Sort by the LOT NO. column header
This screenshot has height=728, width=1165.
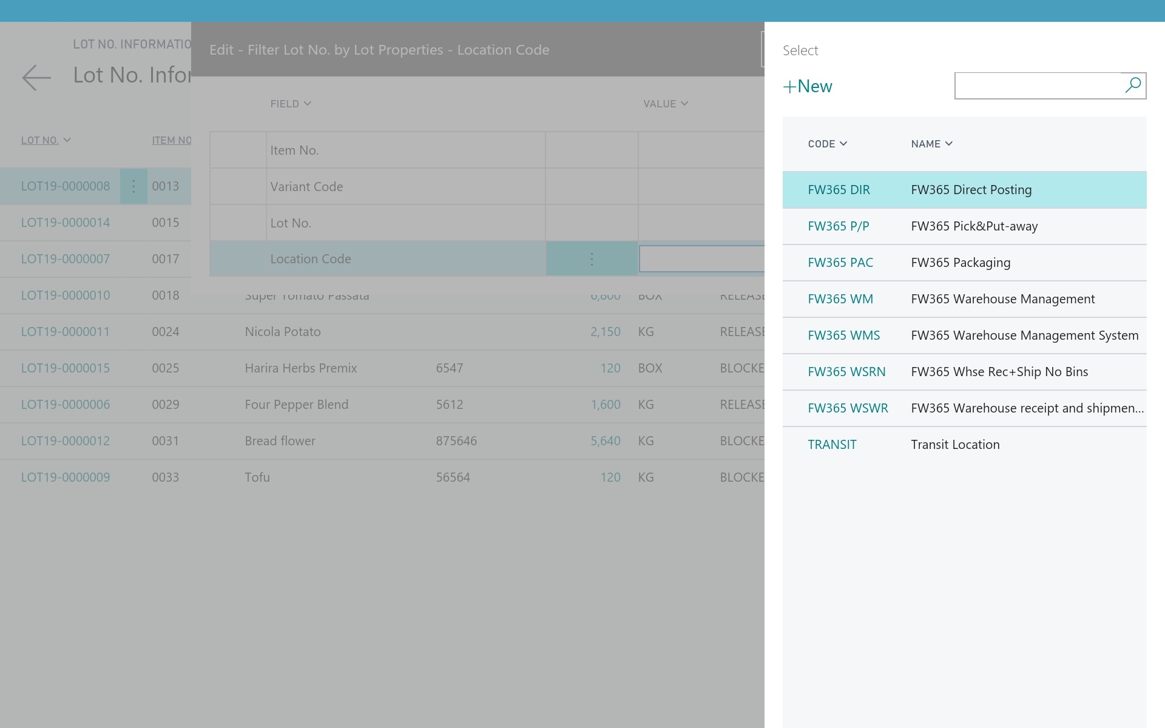pyautogui.click(x=40, y=140)
